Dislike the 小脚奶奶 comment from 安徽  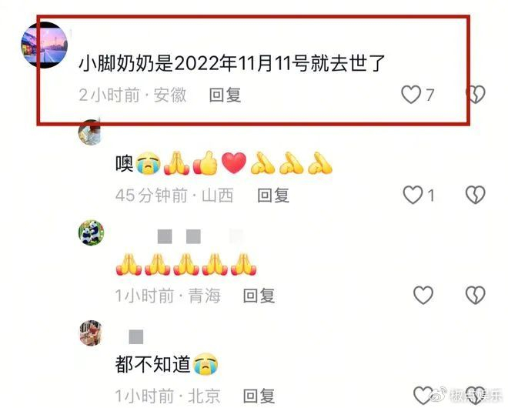(x=475, y=95)
